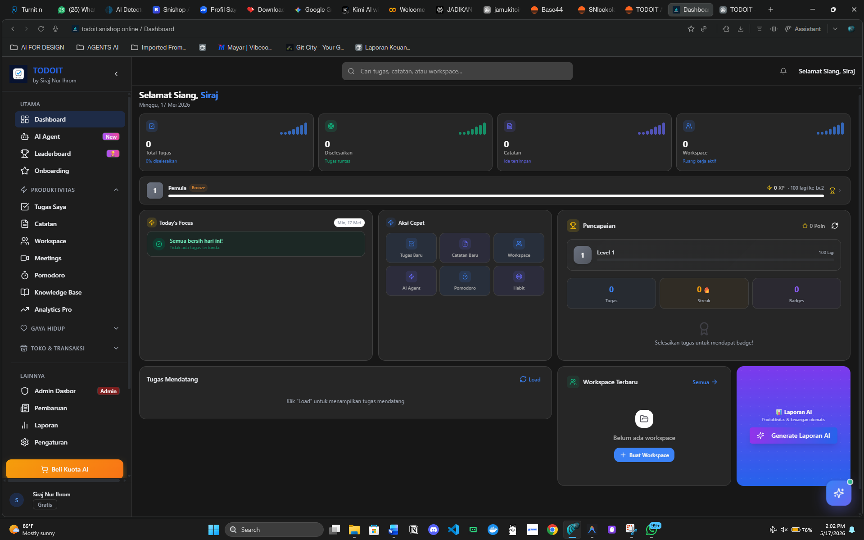Open a new browser tab
Viewport: 864px width, 540px height.
click(x=771, y=9)
